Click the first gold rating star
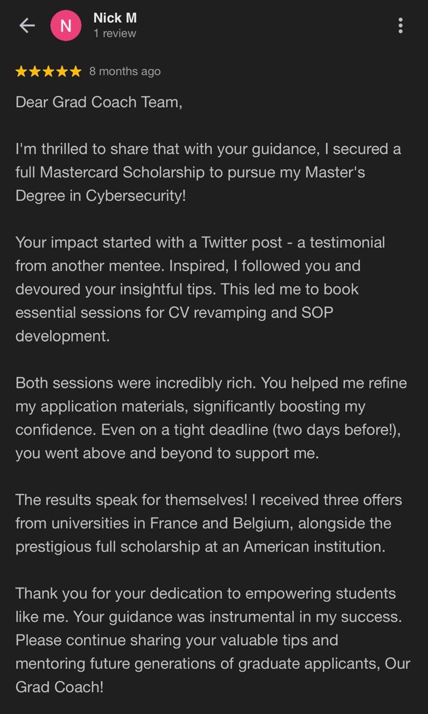The width and height of the screenshot is (428, 714). coord(21,71)
